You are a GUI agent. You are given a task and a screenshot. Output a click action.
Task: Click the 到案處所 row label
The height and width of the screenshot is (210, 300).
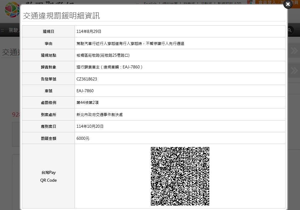[x=48, y=115]
